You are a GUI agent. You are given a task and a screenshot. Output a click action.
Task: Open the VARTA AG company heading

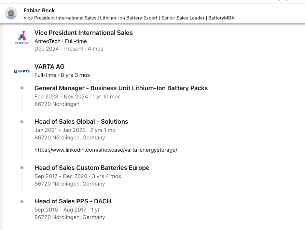50,67
